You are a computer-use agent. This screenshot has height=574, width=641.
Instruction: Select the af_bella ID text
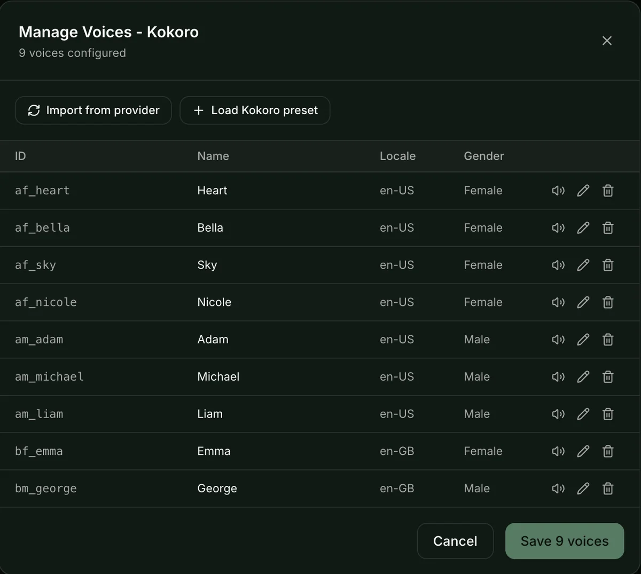point(42,228)
